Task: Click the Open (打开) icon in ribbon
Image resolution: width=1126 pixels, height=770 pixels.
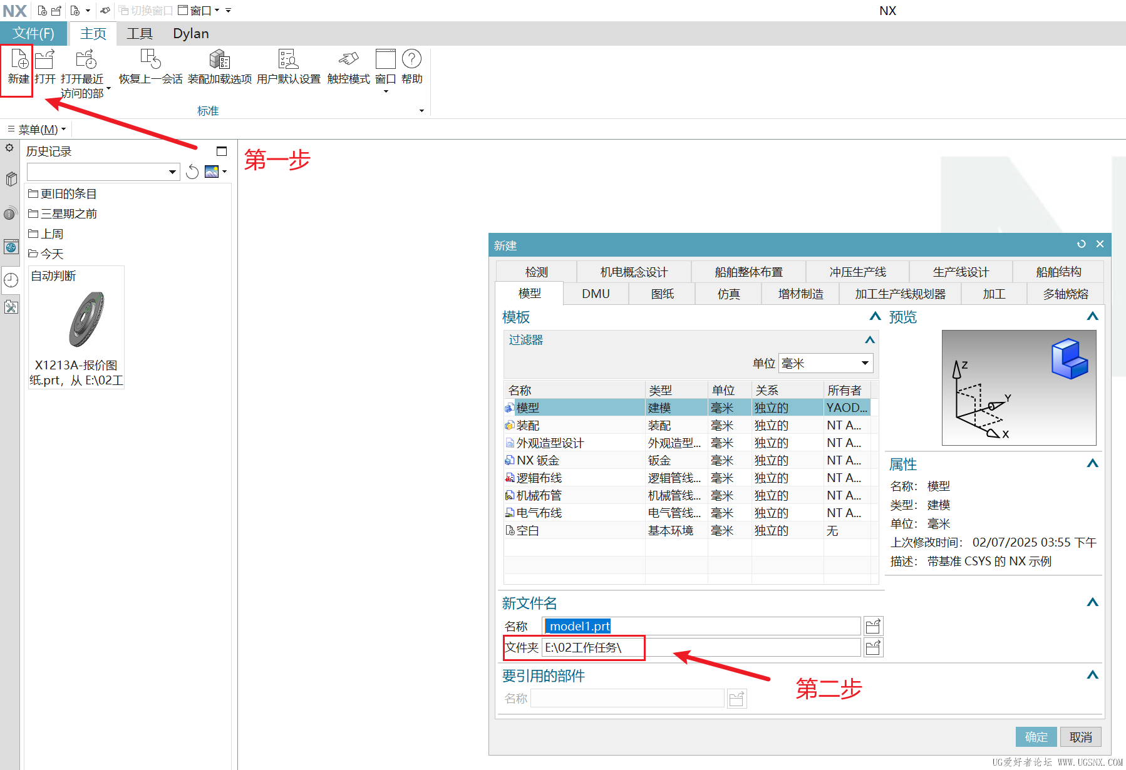Action: (x=44, y=60)
